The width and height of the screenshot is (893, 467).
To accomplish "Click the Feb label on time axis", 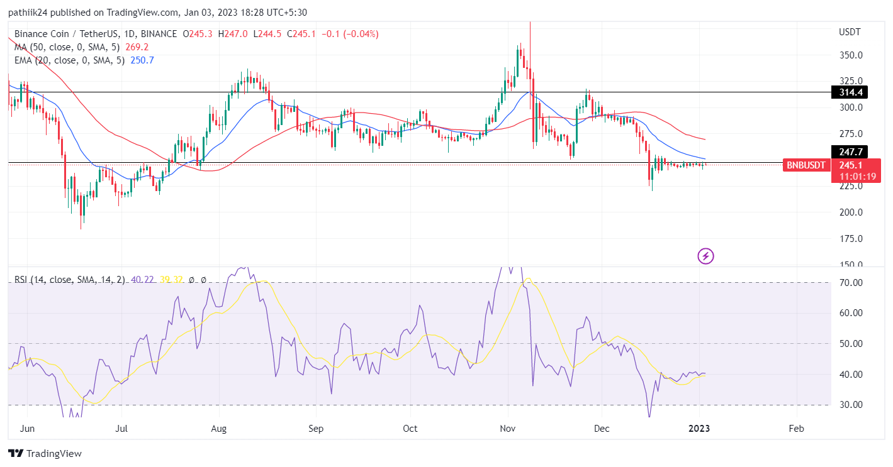I will [x=796, y=429].
